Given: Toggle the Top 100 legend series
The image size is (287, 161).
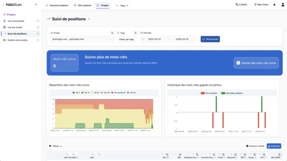Looking at the screenshot, I should [x=105, y=93].
